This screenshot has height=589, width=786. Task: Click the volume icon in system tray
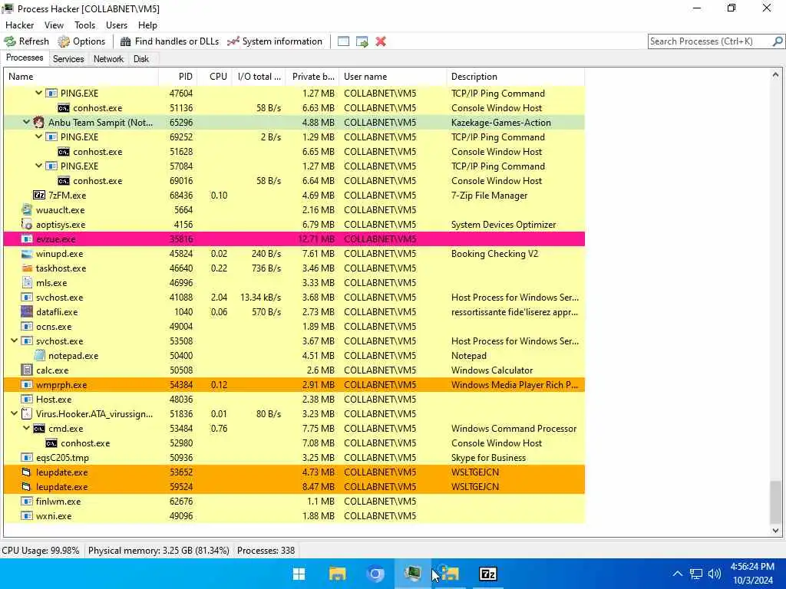click(x=715, y=574)
